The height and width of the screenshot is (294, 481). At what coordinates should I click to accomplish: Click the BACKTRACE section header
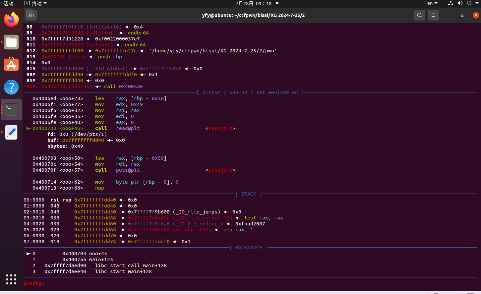tap(249, 248)
